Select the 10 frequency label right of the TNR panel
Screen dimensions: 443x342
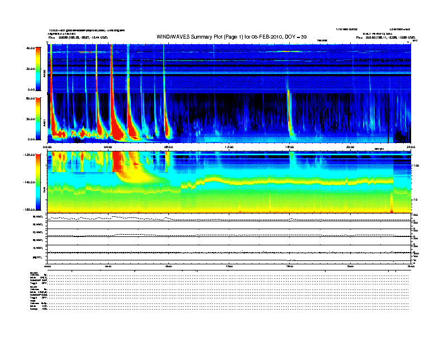coord(415,200)
